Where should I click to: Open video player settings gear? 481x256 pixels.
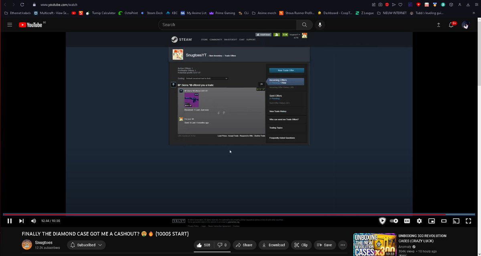point(419,221)
